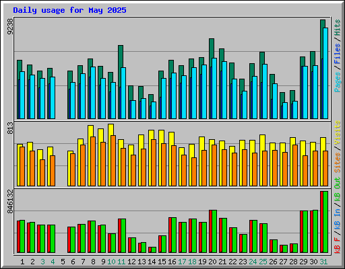Click the 'Sites' legend label
Image resolution: width=345 pixels, height=269 pixels.
click(338, 163)
